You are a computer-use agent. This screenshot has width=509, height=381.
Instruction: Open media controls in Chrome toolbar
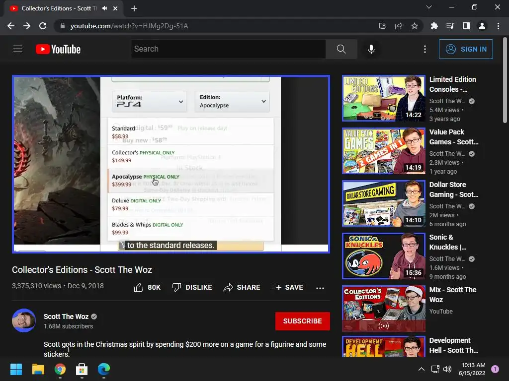pos(450,26)
